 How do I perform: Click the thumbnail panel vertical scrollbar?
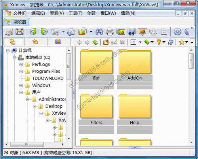click(x=191, y=96)
